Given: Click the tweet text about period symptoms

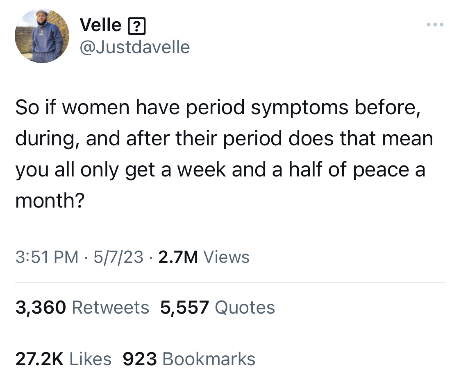Looking at the screenshot, I should (224, 154).
